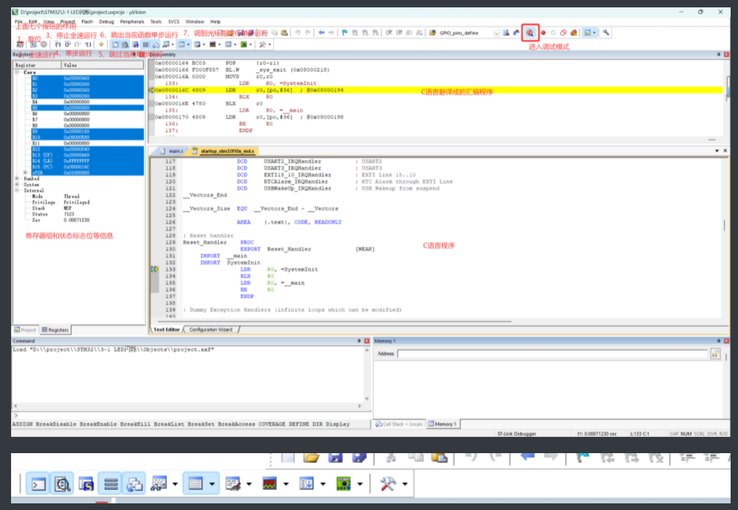Toggle the Symbols Window toolbar icon
Image resolution: width=738 pixels, height=510 pixels.
coord(135,44)
